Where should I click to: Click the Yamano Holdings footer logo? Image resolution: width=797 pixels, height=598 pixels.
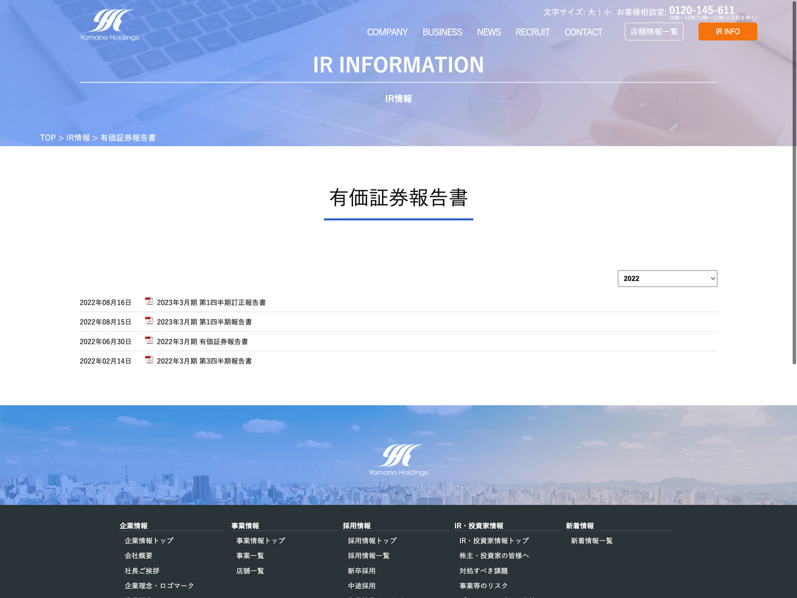(398, 459)
